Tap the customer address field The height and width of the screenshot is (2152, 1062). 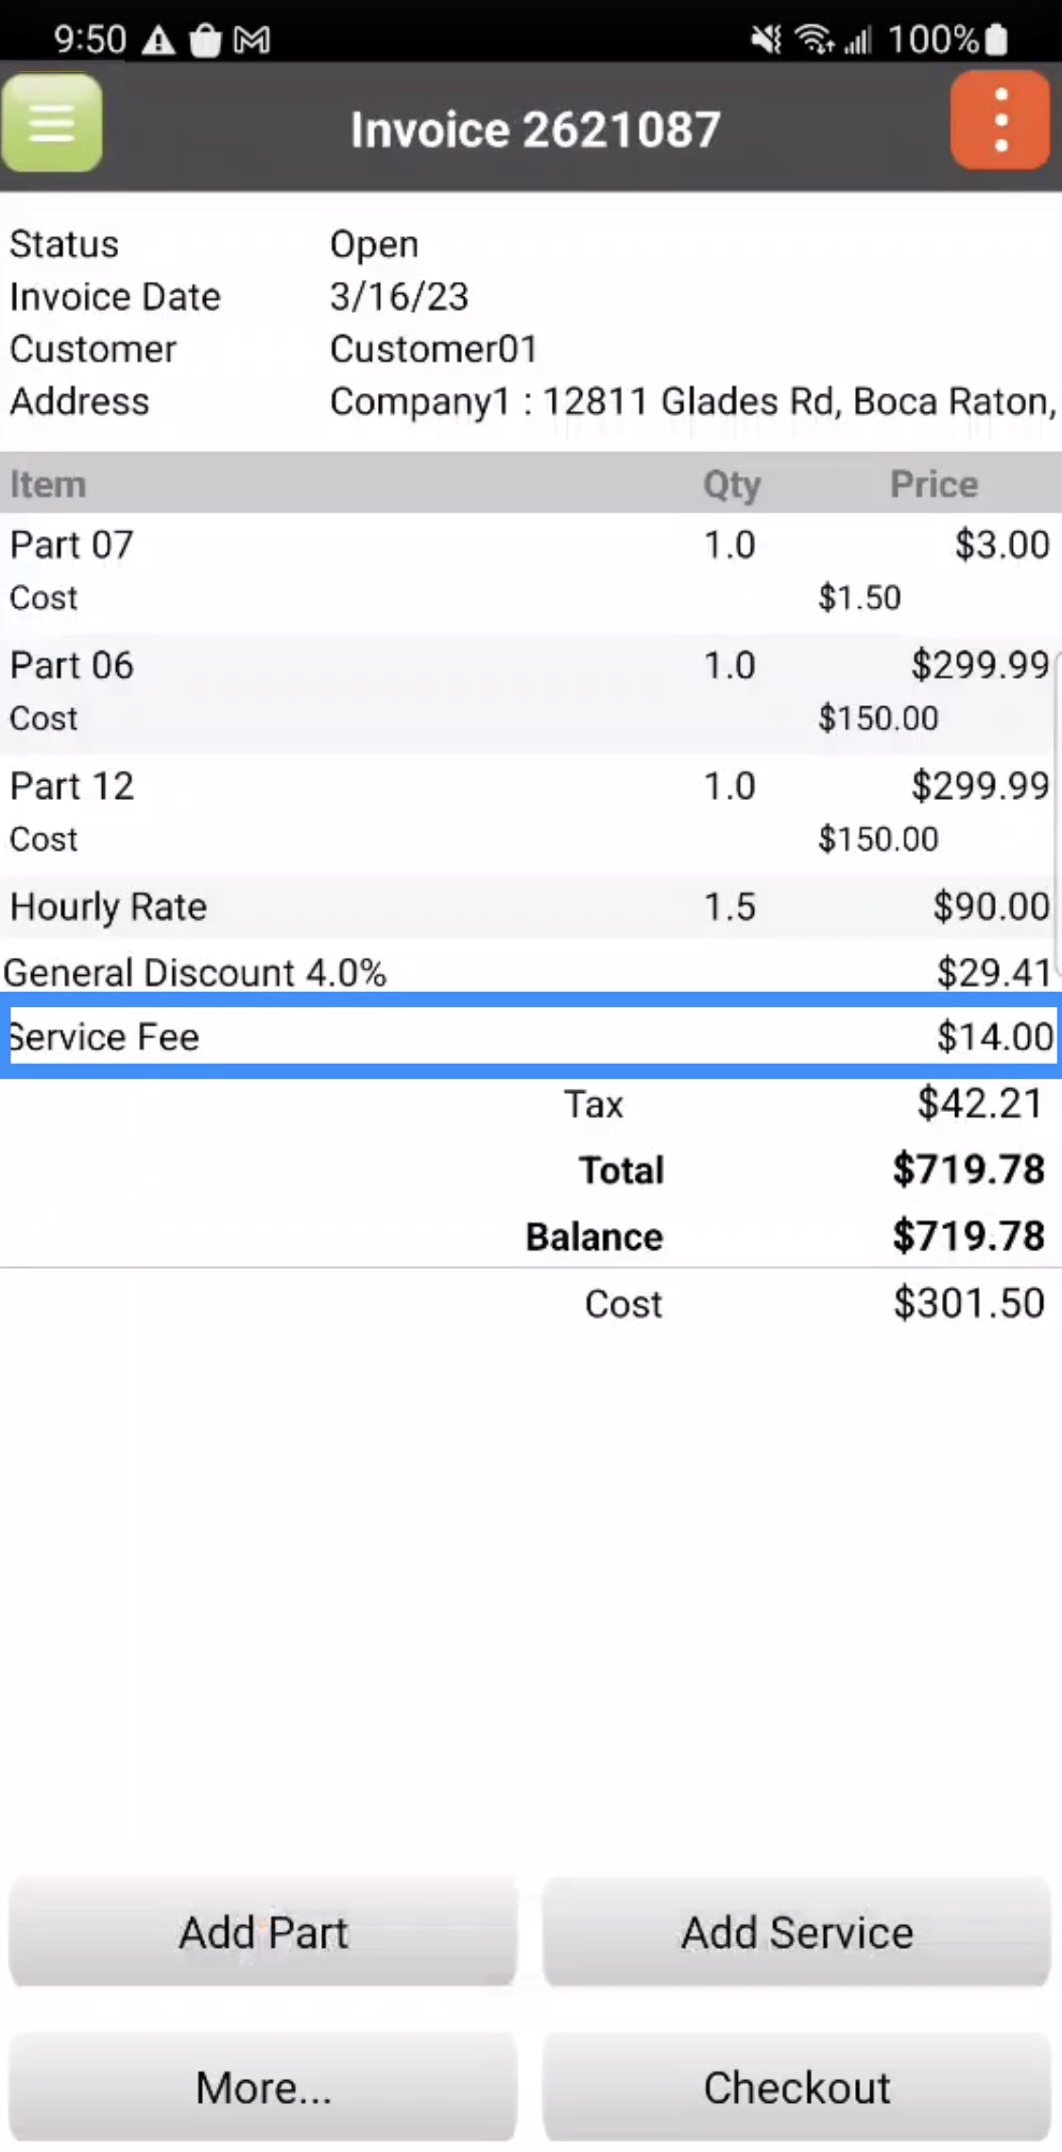pyautogui.click(x=692, y=402)
